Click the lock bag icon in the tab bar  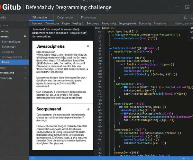pyautogui.click(x=186, y=17)
